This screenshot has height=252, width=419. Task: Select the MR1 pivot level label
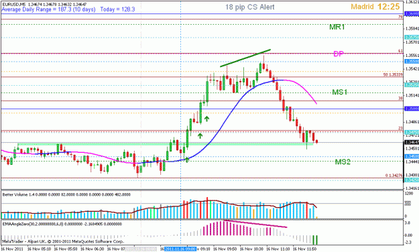(337, 27)
